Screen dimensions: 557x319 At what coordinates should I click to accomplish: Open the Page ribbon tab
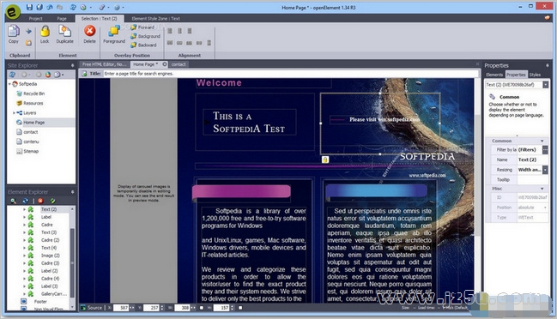[62, 19]
